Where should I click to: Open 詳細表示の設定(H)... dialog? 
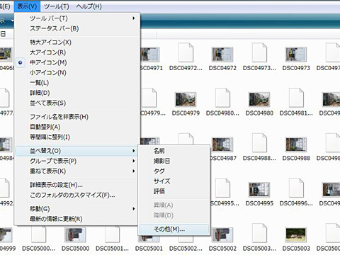pyautogui.click(x=77, y=185)
